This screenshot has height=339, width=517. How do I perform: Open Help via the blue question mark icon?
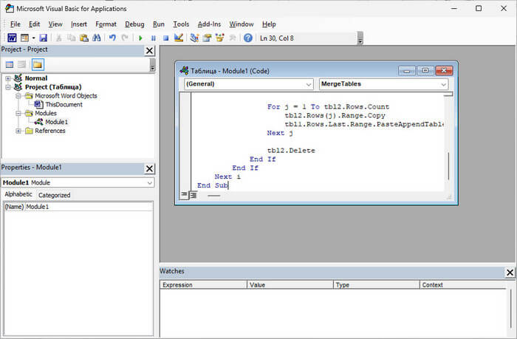click(247, 38)
